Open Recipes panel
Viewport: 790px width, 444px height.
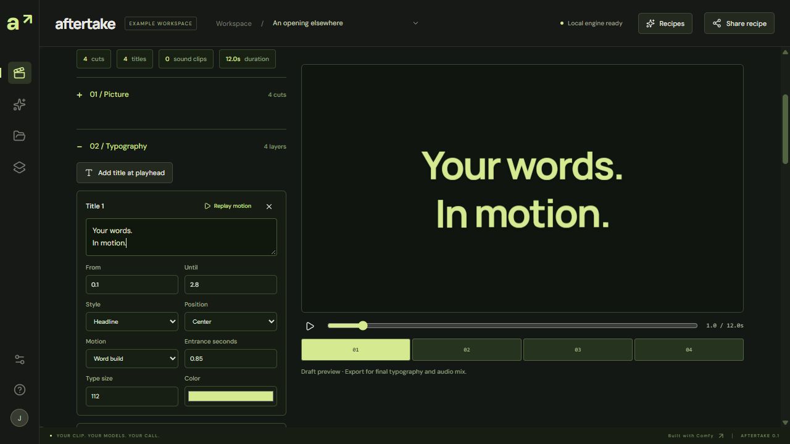(665, 23)
